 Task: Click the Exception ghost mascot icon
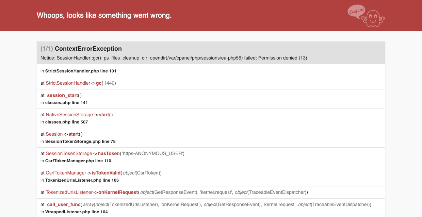[x=373, y=18]
